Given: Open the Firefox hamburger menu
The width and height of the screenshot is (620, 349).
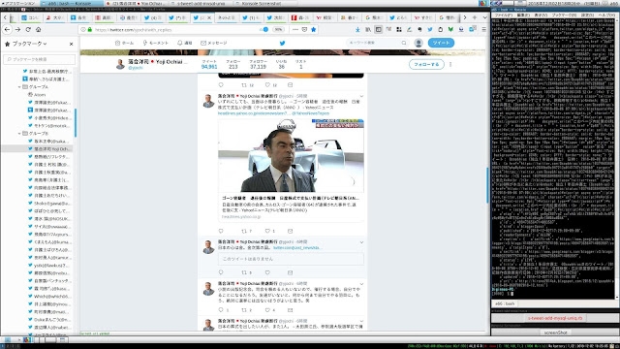Looking at the screenshot, I should [484, 30].
